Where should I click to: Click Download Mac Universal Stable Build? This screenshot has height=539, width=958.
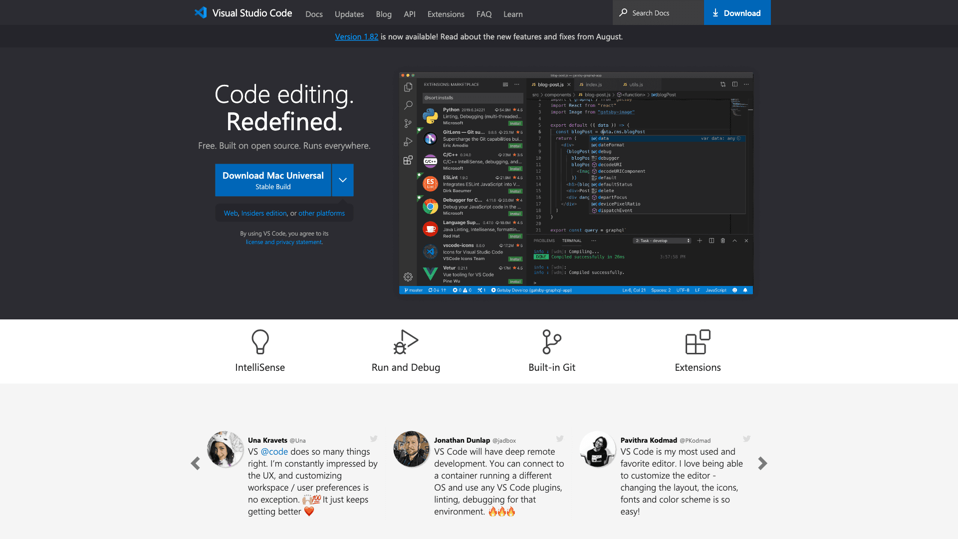pos(273,180)
